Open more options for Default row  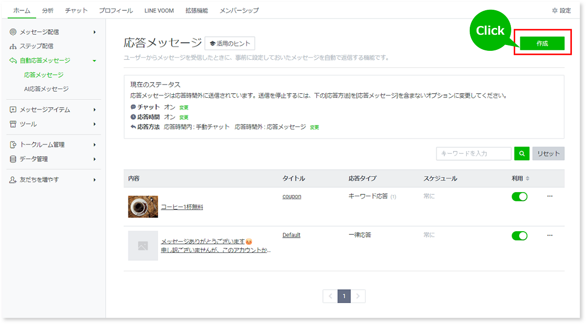pos(550,236)
